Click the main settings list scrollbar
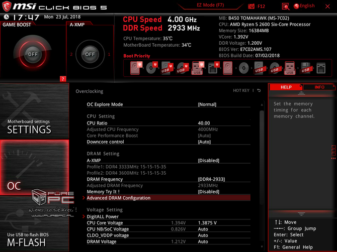Image resolution: width=337 pixels, height=252 pixels. [262, 158]
